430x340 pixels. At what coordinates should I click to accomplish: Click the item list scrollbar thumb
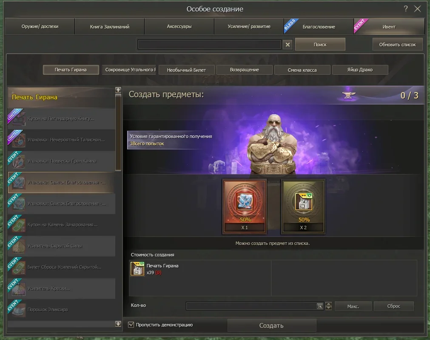coord(118,132)
